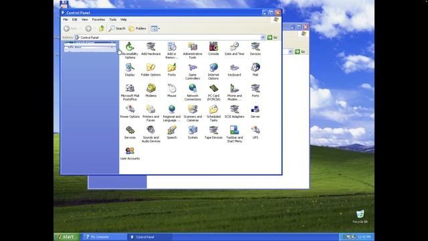428x241 pixels.
Task: Open the UPS applet
Action: [255, 133]
